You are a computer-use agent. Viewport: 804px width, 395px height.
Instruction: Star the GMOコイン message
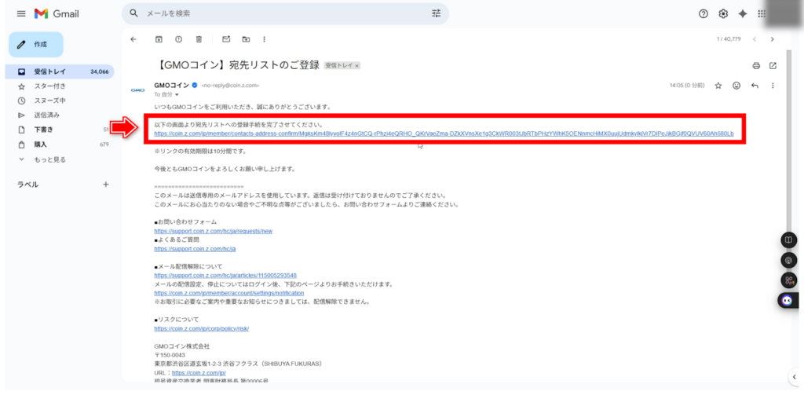pyautogui.click(x=718, y=85)
